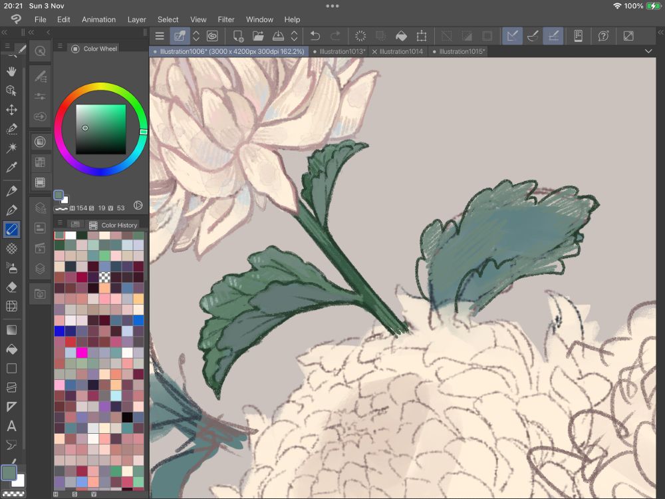Select the Auto select magic wand tool
Screen dimensions: 665x499
click(11, 148)
